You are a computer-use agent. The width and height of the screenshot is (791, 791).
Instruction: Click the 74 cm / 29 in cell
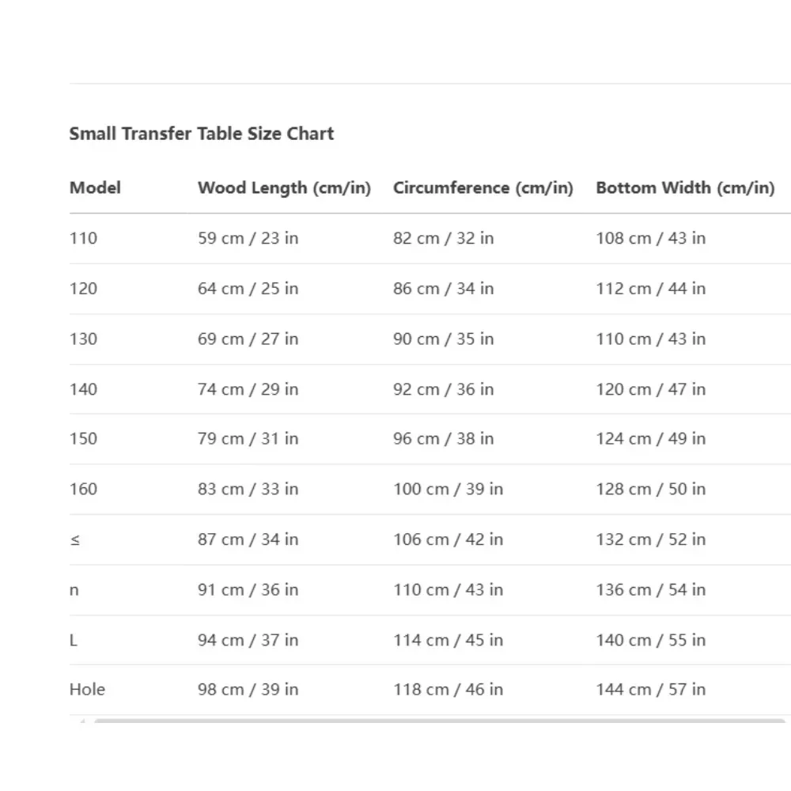[x=248, y=389]
